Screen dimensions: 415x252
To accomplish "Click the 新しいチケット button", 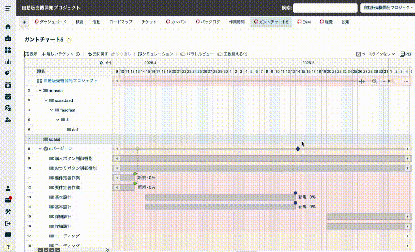I will pos(58,54).
